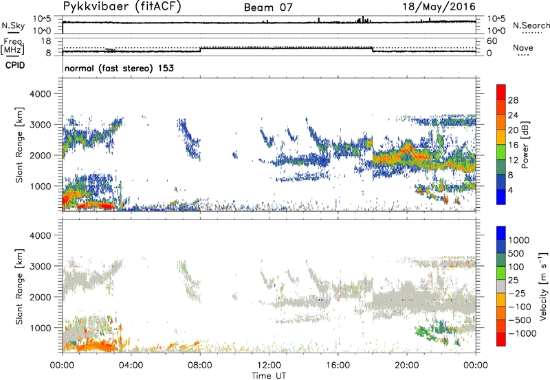This screenshot has height=380, width=550.
Task: Click the '24' value on Power scale
Action: pos(513,115)
